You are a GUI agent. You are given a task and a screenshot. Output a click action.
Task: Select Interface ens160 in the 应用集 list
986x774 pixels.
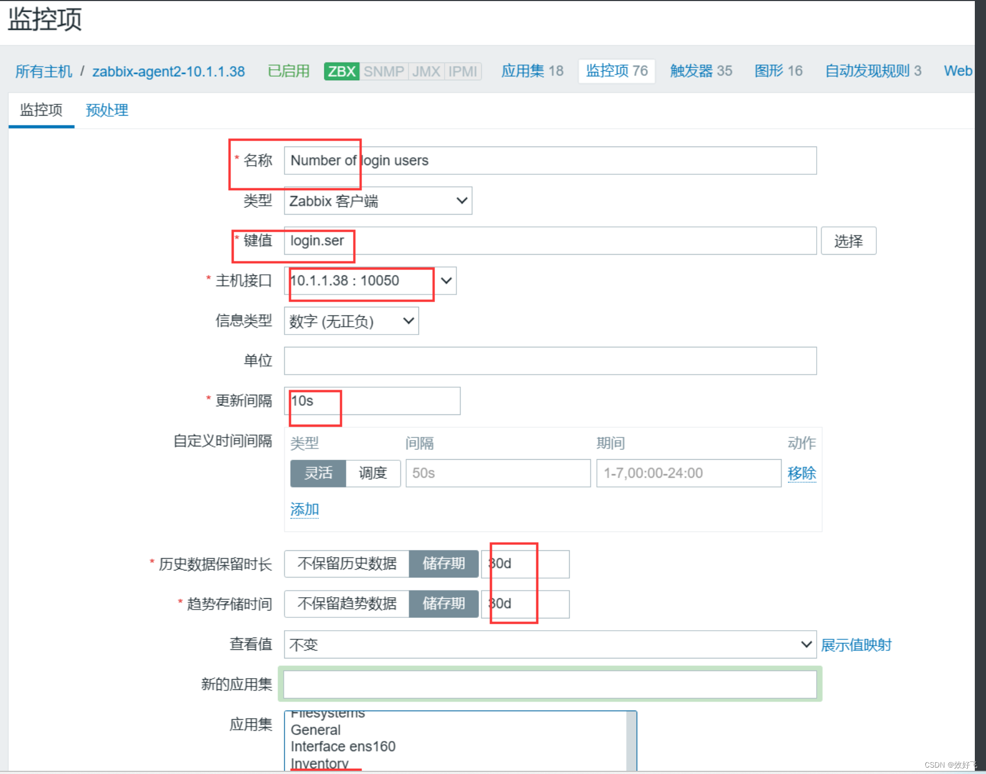(343, 746)
